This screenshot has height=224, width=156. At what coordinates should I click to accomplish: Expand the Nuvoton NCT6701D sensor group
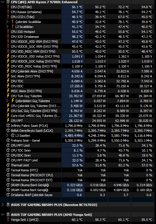click(3, 205)
